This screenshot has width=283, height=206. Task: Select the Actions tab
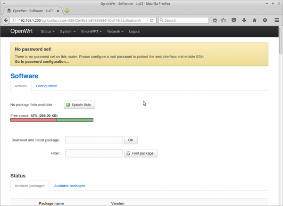click(21, 86)
